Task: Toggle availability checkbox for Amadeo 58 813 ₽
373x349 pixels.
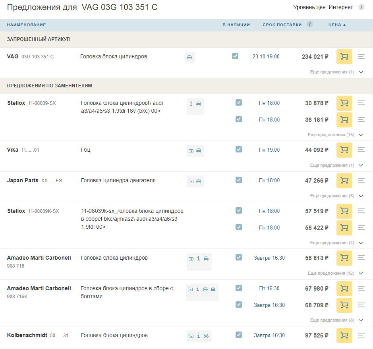Action: (x=239, y=257)
